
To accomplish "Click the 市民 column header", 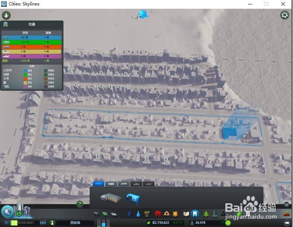I will 25,33.
